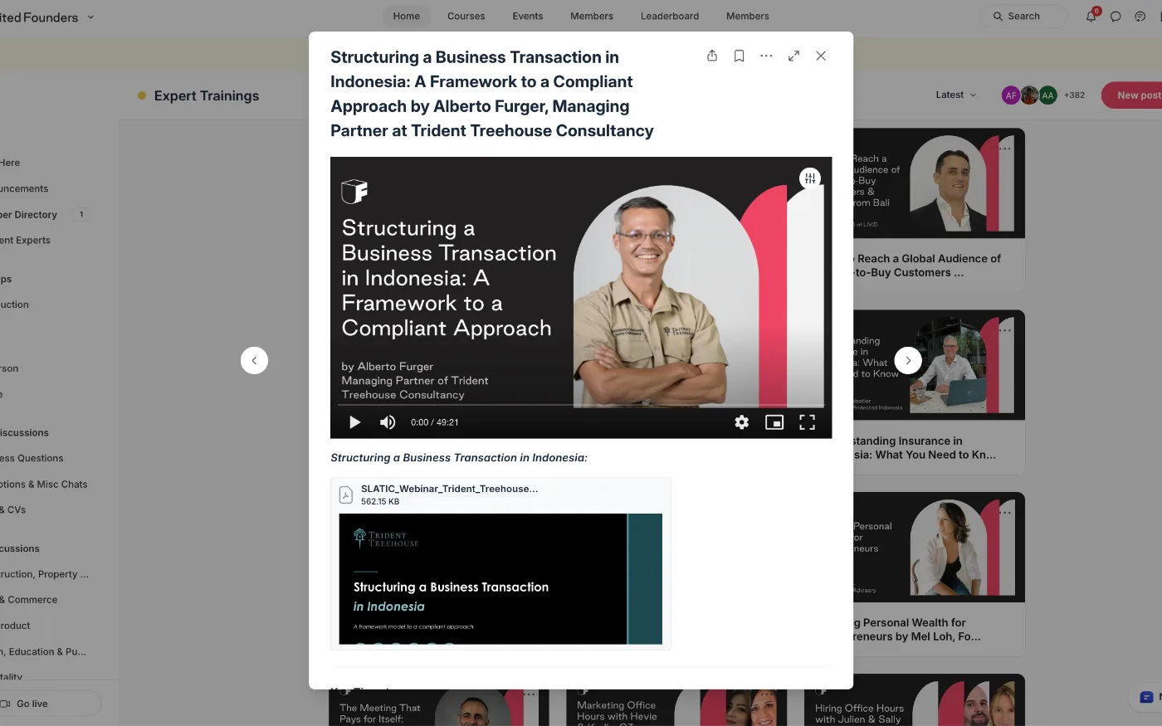This screenshot has height=726, width=1162.
Task: Open the Announcements sidebar item
Action: tap(25, 188)
